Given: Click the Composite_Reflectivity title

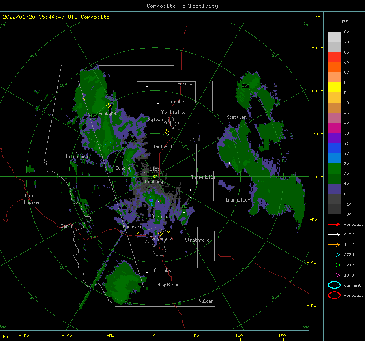Looking at the screenshot, I should coord(182,6).
